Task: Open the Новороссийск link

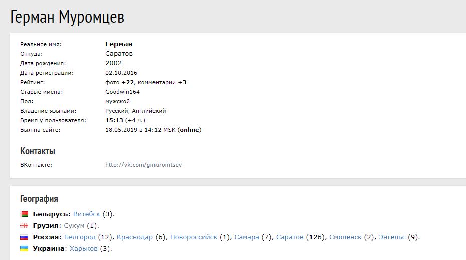Action: point(194,237)
